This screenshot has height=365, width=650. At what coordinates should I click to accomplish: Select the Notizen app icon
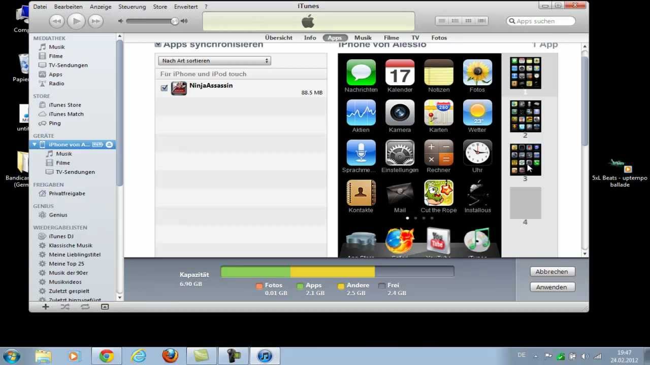tap(439, 72)
